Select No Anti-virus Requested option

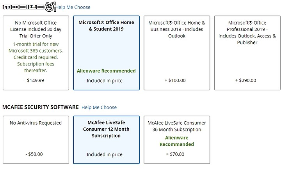click(x=36, y=140)
